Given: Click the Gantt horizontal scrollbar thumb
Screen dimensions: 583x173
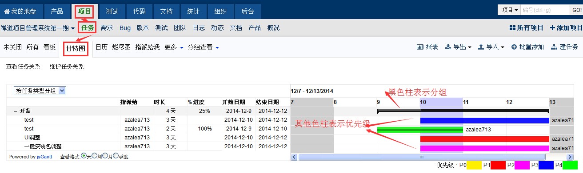Looking at the screenshot, I should (x=421, y=157).
